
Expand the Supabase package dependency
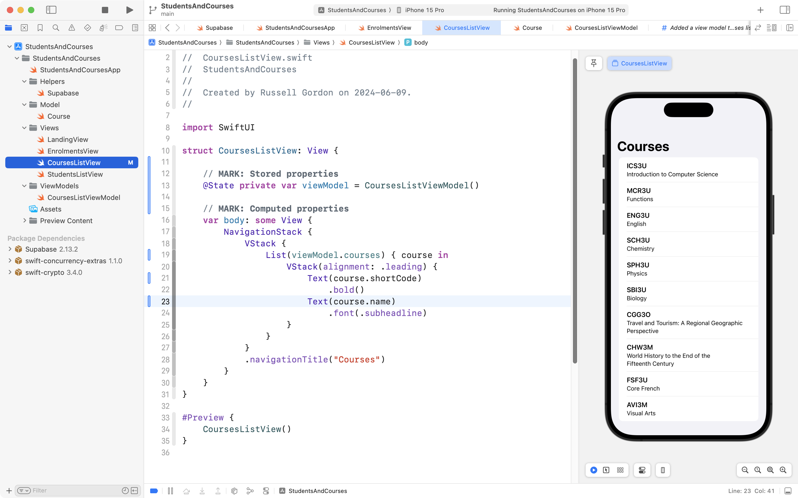coord(9,249)
